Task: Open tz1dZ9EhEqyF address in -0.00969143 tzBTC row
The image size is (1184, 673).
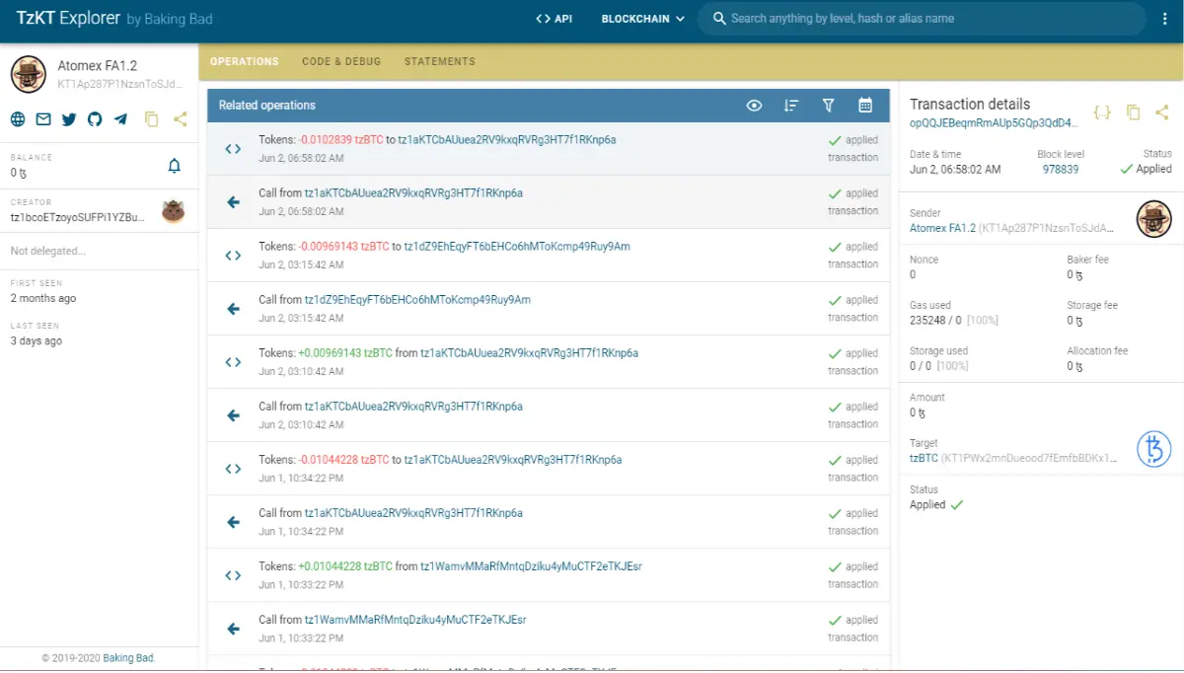Action: coord(517,246)
